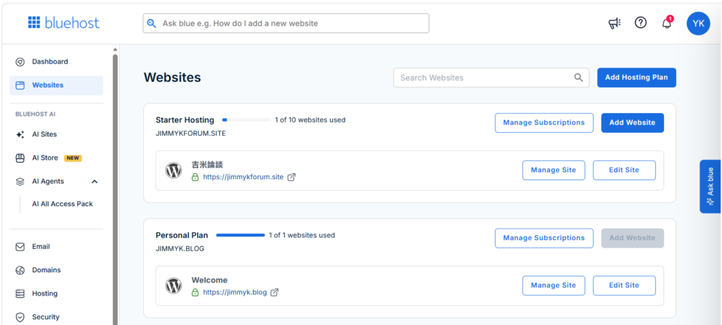Click Manage Subscriptions for Starter Hosting

[544, 122]
